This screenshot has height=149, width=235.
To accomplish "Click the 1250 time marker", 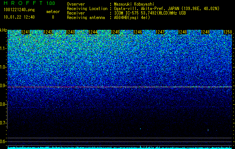I will coord(228,32).
